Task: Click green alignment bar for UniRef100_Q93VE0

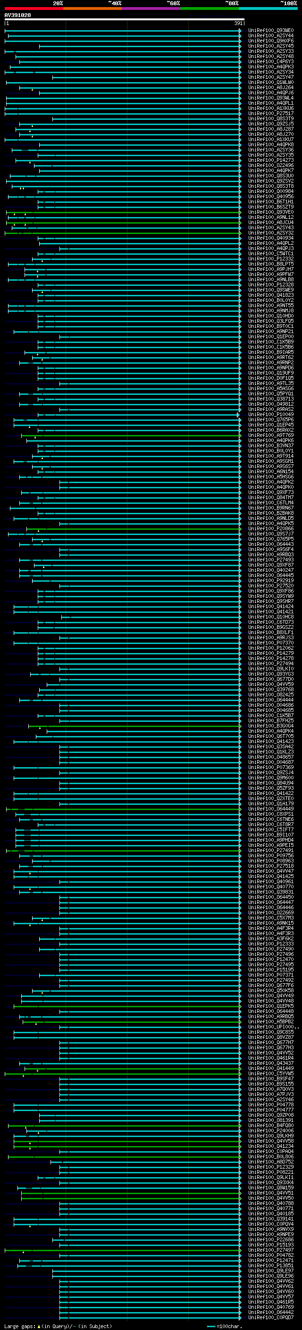Action: tap(123, 212)
